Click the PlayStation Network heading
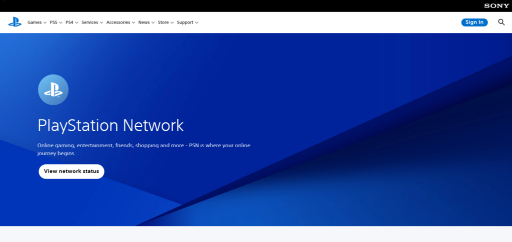Image resolution: width=512 pixels, height=242 pixels. click(x=110, y=126)
